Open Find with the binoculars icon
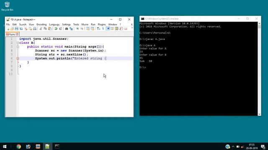Screen dimensions: 268x150 (x=67, y=29)
